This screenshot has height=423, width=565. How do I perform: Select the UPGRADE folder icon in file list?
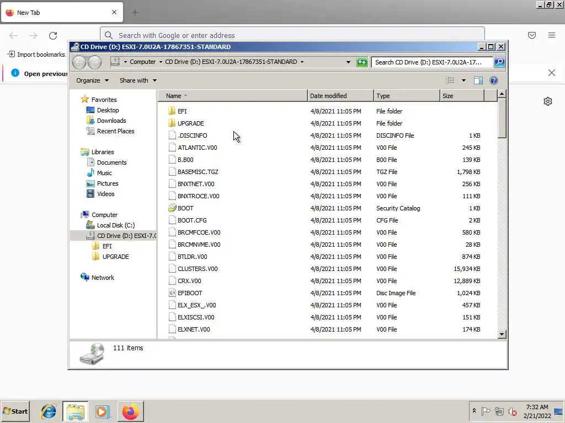click(x=172, y=123)
